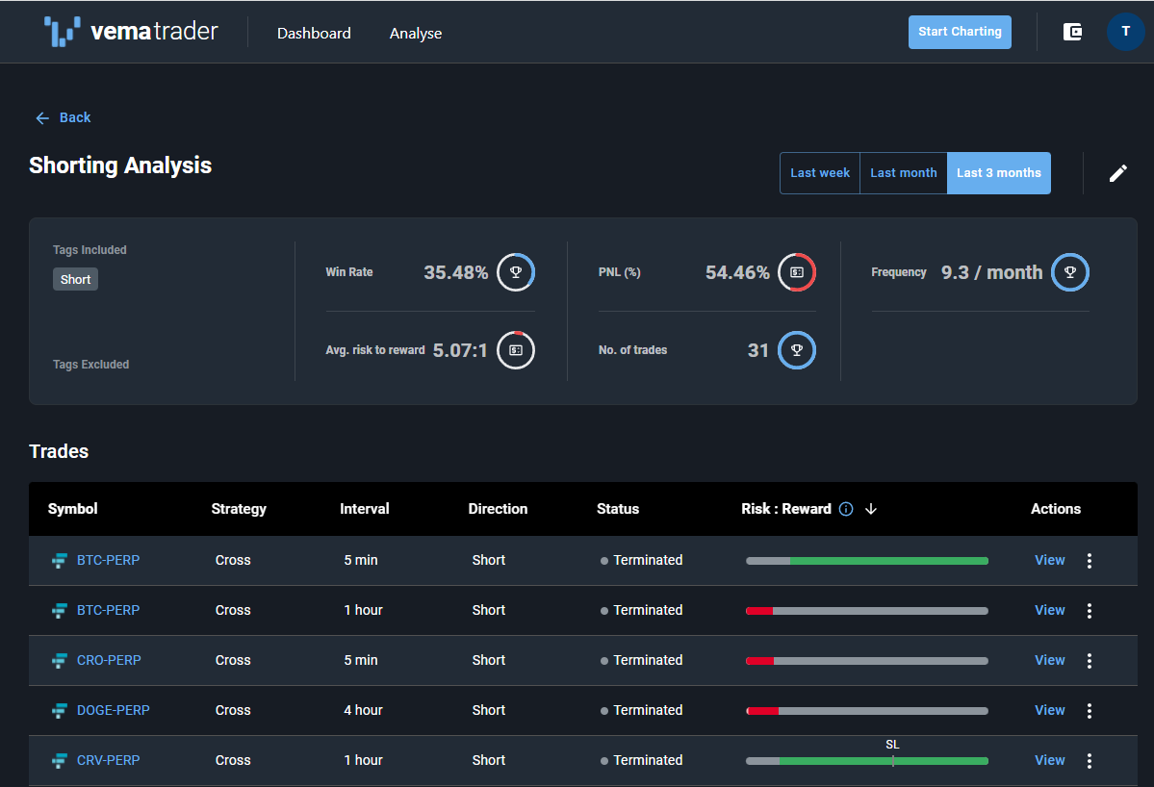Image resolution: width=1154 pixels, height=787 pixels.
Task: Open the CRV-PERP symbol link
Action: coord(108,760)
